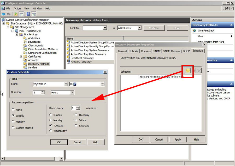Click the delete schedule X icon

click(199, 71)
